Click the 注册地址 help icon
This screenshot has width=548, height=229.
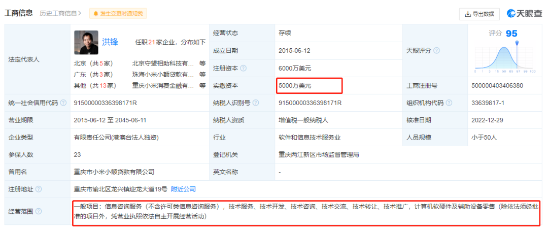coord(39,189)
